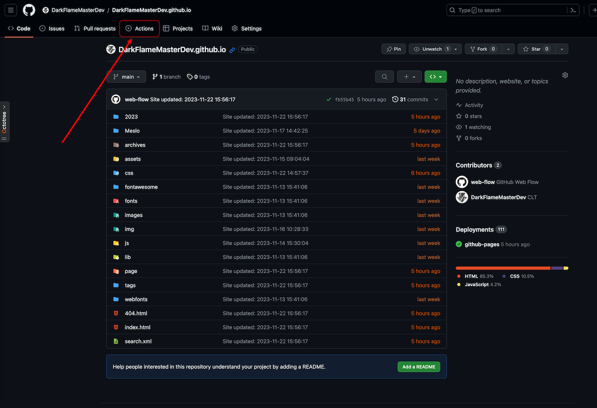
Task: Click the commit history clock icon
Action: (395, 99)
